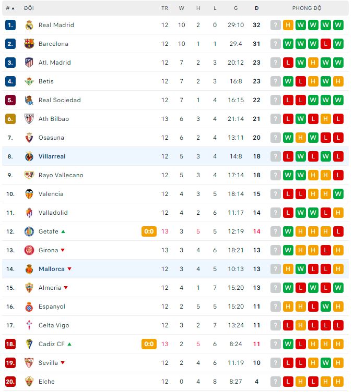Viewport: 354px width, 392px height.
Task: Click the ĐỘI column header
Action: (x=29, y=8)
